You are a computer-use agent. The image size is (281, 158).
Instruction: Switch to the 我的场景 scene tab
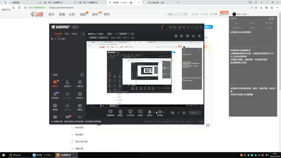click(58, 34)
